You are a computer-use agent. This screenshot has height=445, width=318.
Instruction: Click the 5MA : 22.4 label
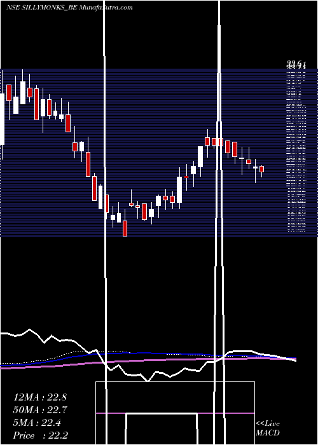click(37, 423)
